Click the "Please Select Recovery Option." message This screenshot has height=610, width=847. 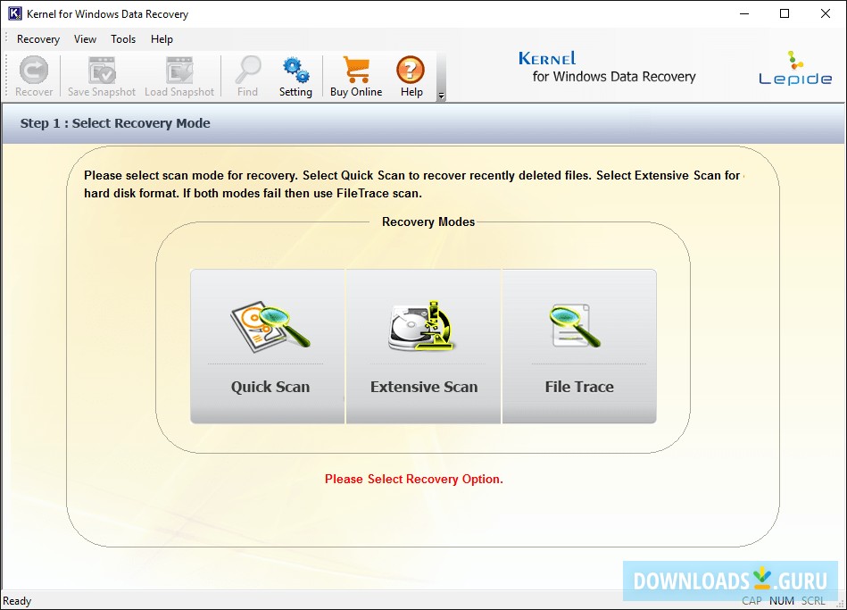414,479
